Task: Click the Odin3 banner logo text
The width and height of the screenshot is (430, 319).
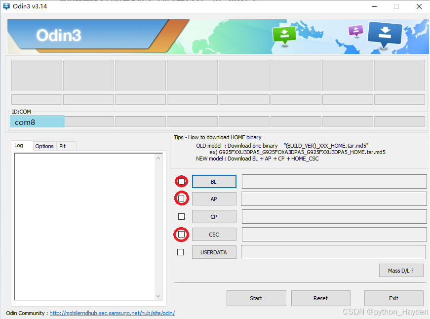Action: pos(59,36)
